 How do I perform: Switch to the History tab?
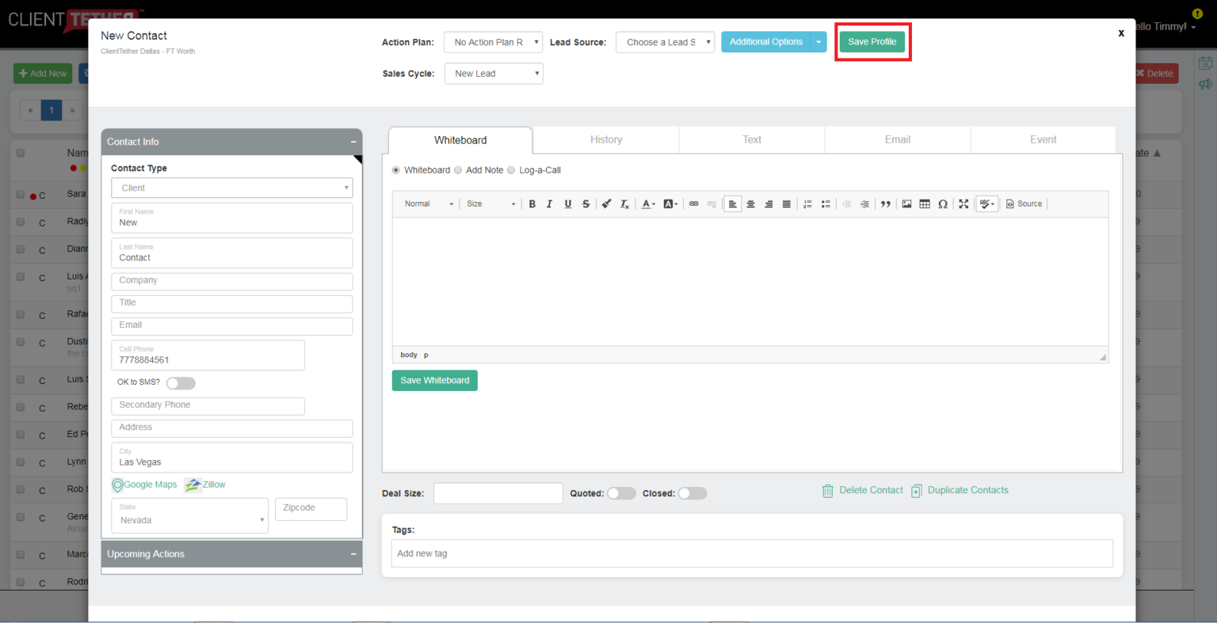click(605, 140)
